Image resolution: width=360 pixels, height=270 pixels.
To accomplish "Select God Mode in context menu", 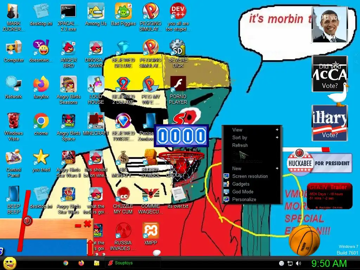I will click(252, 192).
